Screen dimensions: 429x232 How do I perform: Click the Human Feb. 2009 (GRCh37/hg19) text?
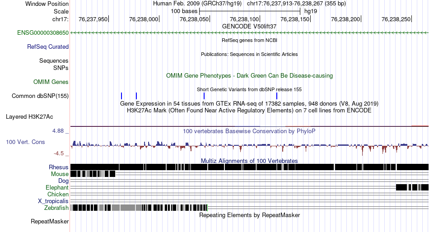(197, 4)
